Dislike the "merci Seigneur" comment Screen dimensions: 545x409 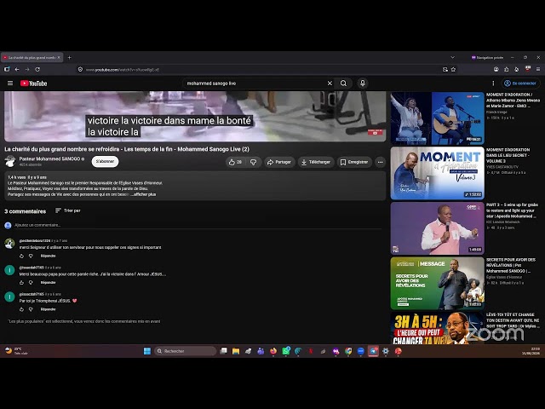point(31,256)
